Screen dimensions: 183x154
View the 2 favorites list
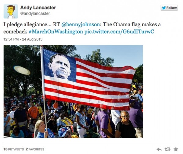(x=35, y=149)
